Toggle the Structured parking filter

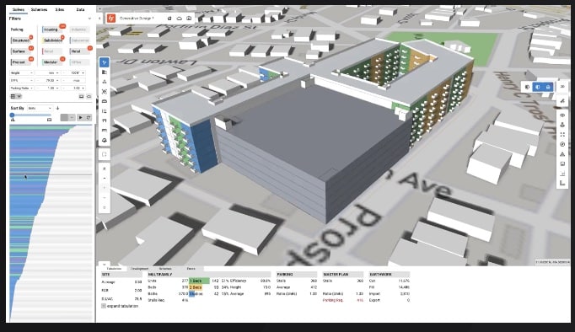21,40
